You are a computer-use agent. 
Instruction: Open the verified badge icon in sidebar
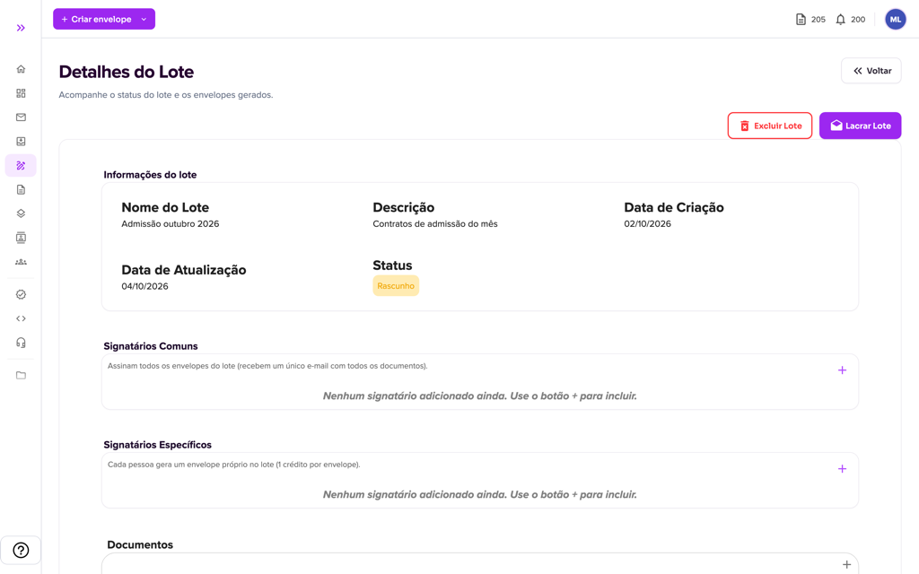[21, 294]
